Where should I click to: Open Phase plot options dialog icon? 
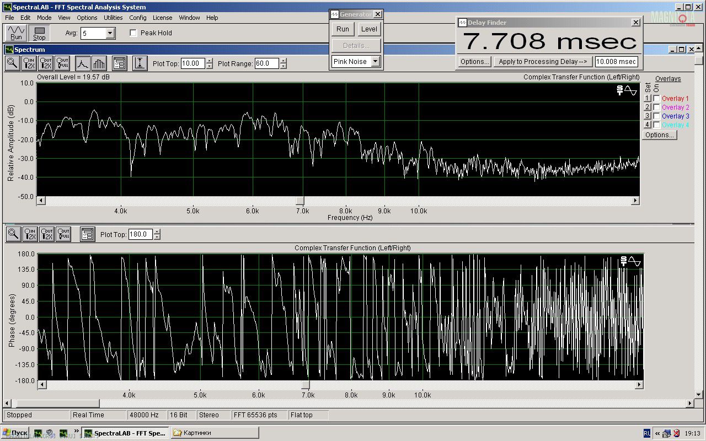click(87, 234)
